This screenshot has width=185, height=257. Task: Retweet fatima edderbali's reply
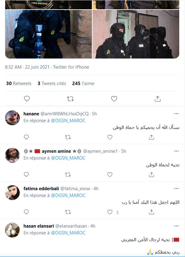point(68,212)
